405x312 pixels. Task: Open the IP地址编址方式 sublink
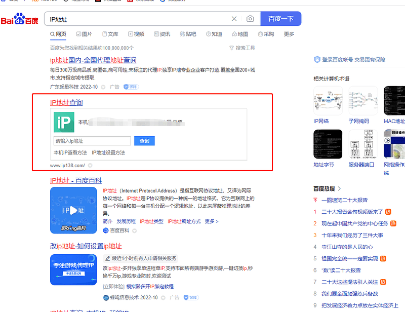pos(184,221)
